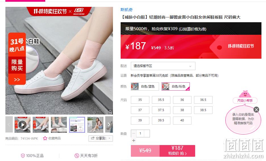Select the model sitting photo thumbnail
The height and width of the screenshot is (161, 266).
[95, 125]
